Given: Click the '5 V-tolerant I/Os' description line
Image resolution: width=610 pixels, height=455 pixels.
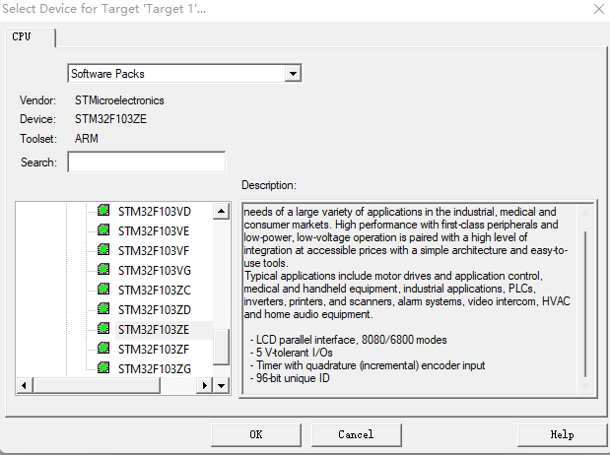Looking at the screenshot, I should click(x=292, y=353).
